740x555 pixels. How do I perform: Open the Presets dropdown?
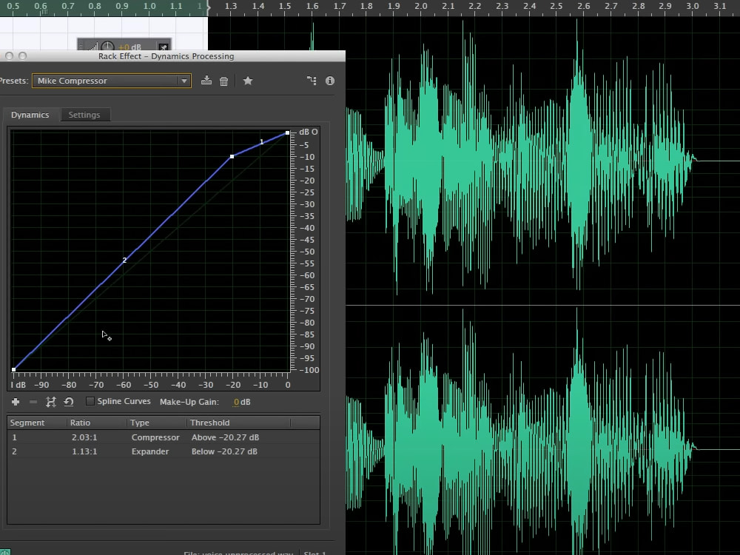[112, 81]
